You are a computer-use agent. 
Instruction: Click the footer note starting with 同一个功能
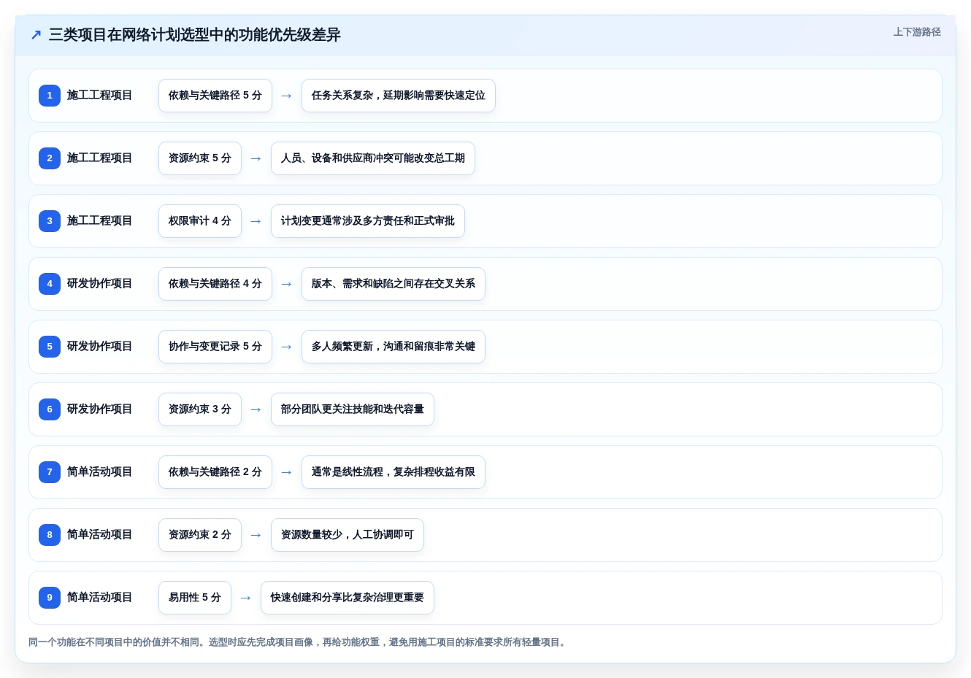[x=298, y=642]
